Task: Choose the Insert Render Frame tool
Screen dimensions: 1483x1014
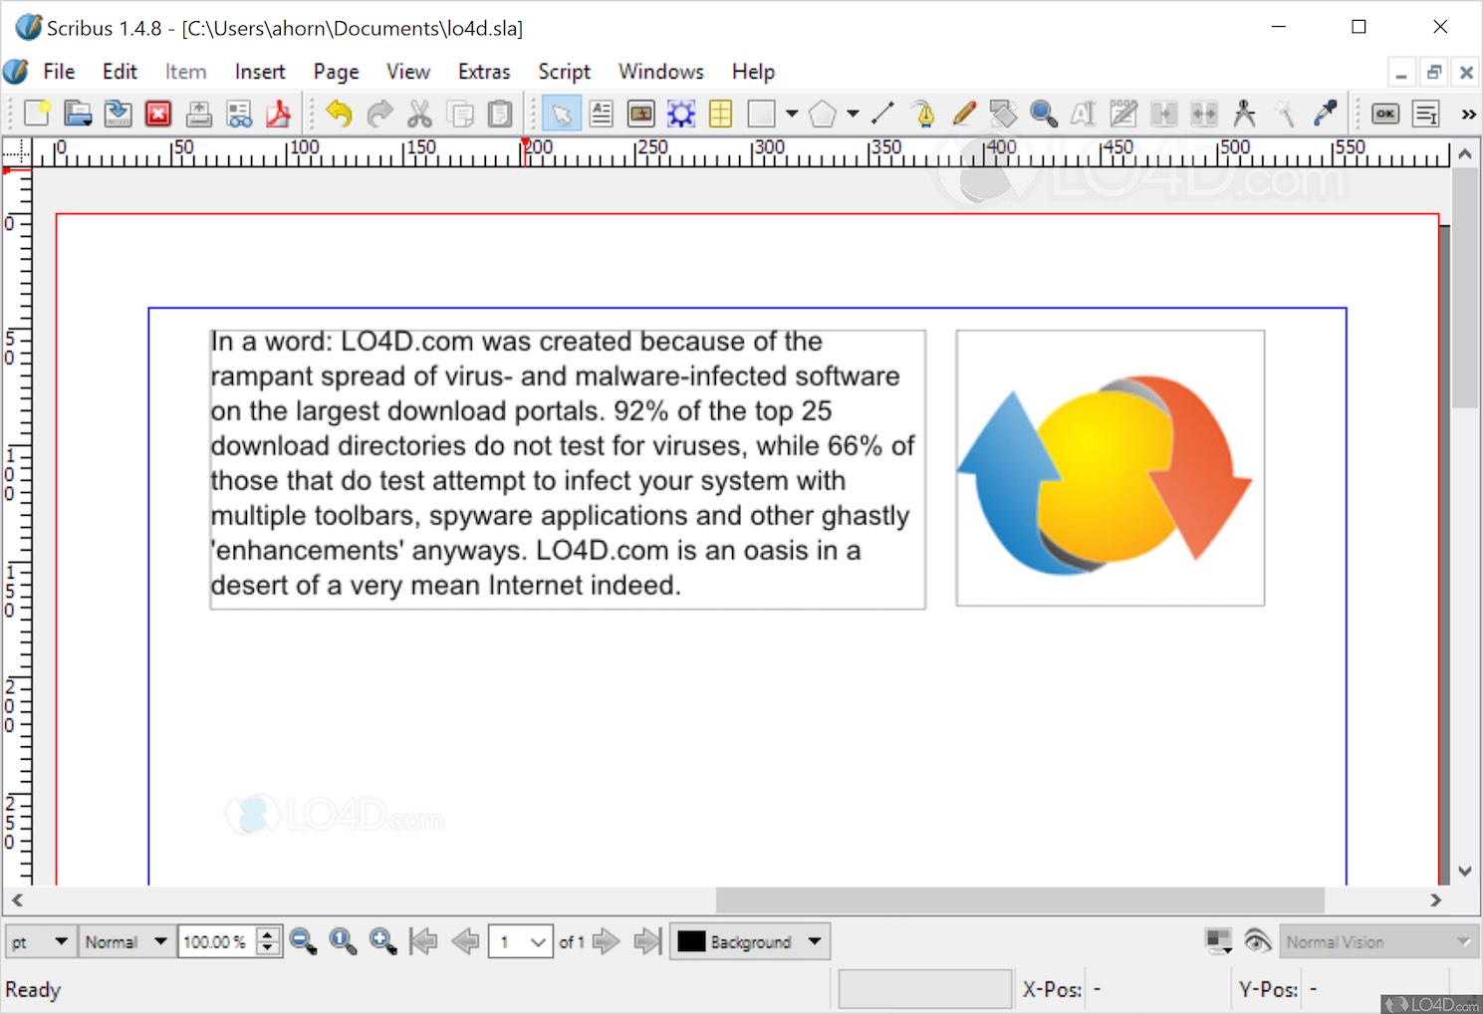Action: 681,114
